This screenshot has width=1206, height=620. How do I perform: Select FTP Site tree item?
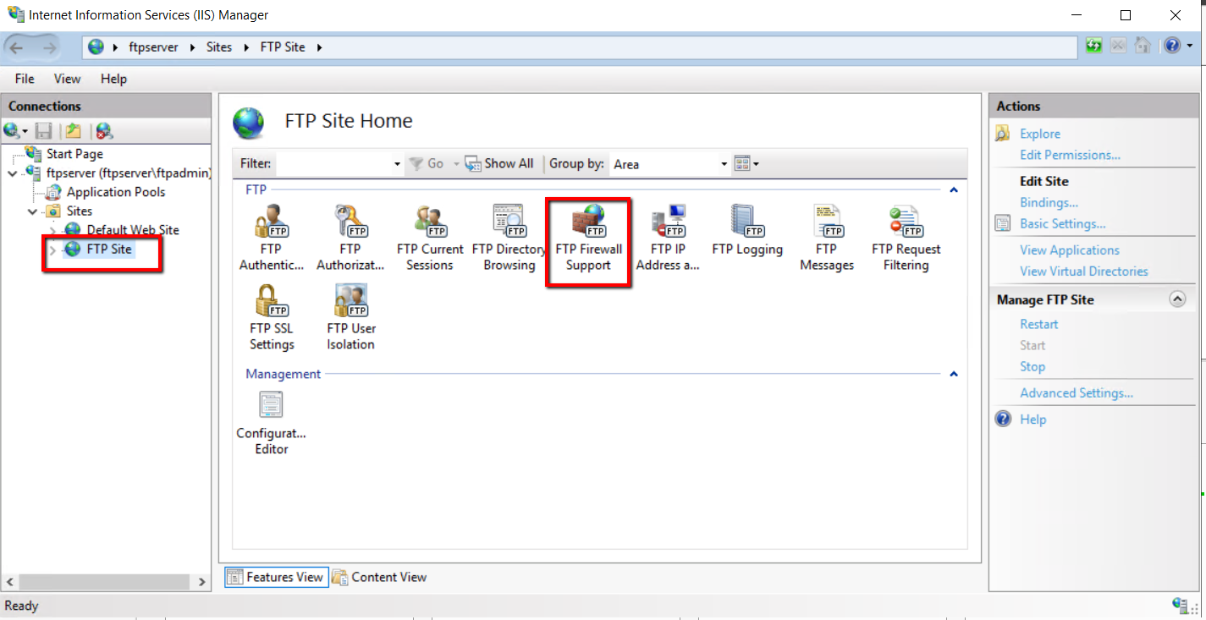tap(109, 249)
